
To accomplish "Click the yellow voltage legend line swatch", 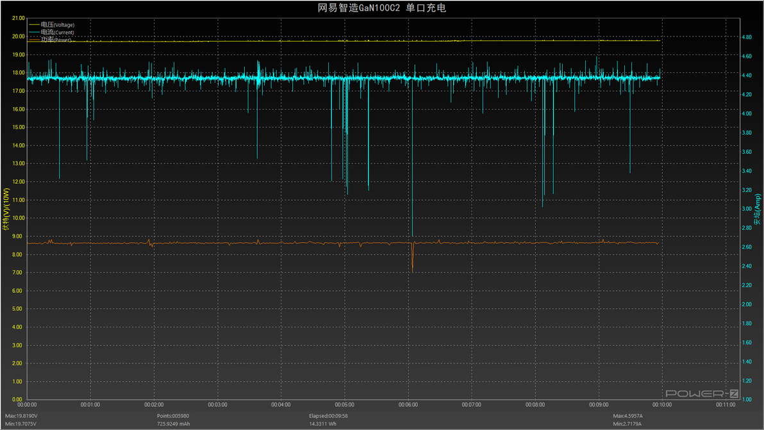I will coord(34,25).
